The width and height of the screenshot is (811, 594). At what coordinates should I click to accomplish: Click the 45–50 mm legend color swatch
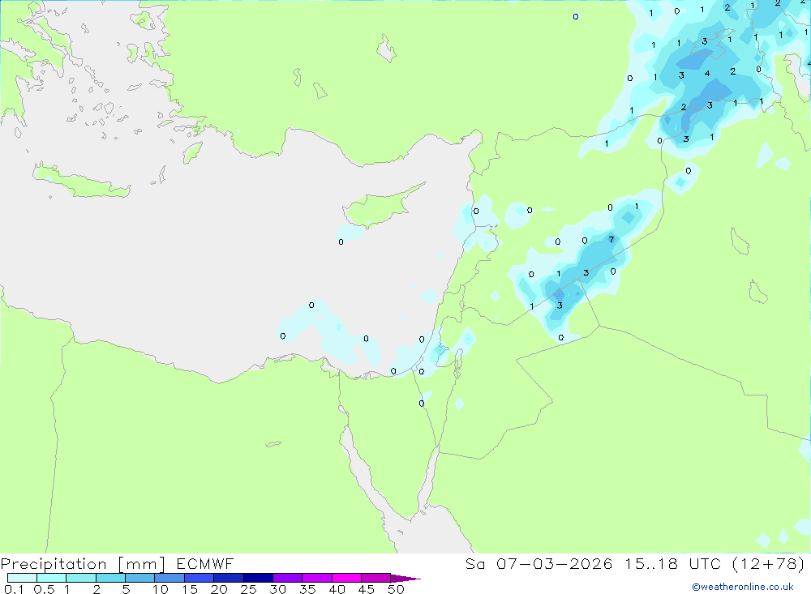[x=376, y=578]
